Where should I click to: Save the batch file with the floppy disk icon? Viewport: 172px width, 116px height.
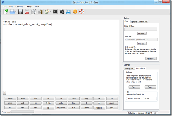pos(21,12)
